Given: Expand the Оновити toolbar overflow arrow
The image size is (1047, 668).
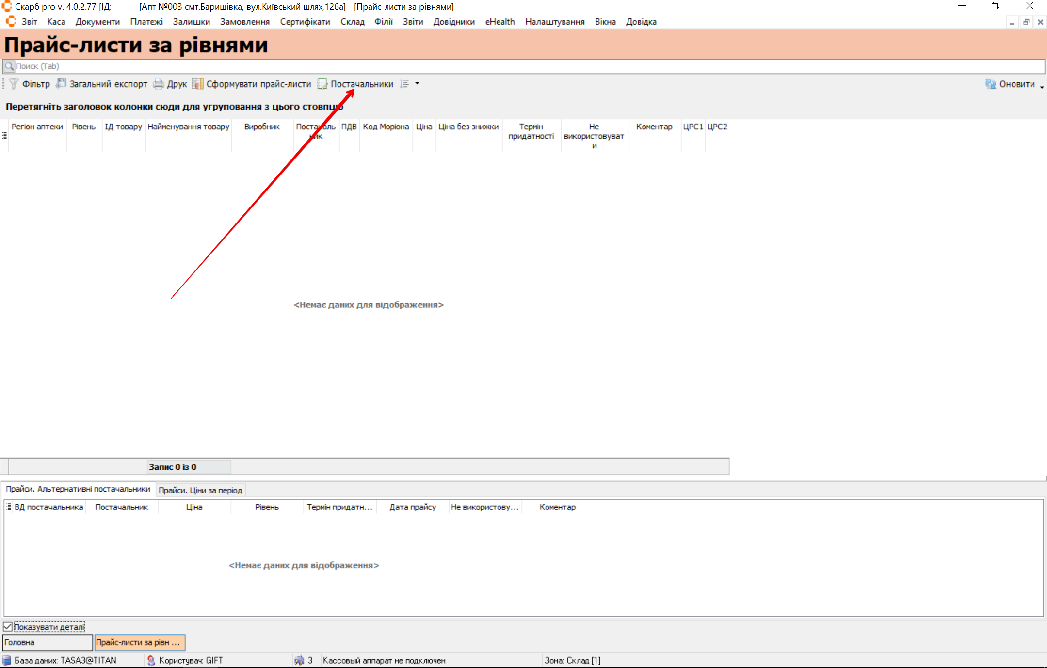Looking at the screenshot, I should click(1042, 87).
